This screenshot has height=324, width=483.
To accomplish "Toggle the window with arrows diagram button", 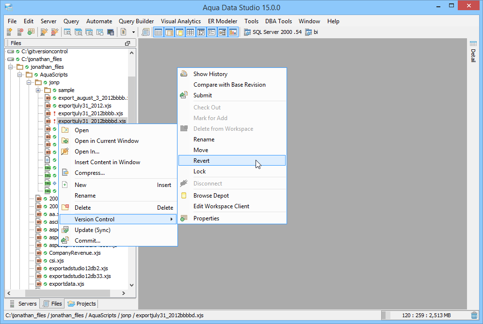I will (201, 31).
